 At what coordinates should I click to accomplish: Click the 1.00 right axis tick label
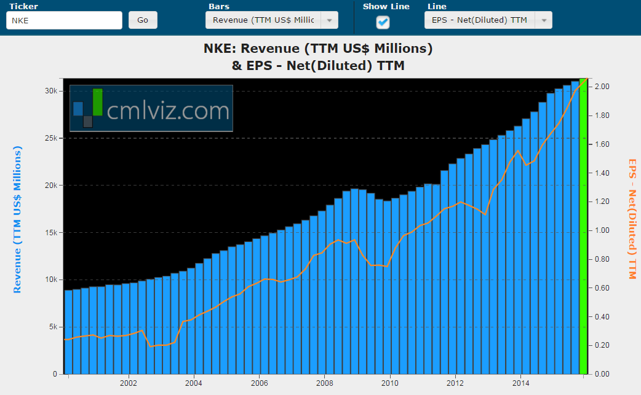(602, 230)
